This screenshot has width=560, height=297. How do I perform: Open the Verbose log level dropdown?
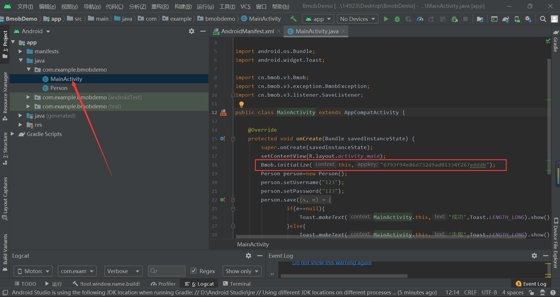click(123, 271)
